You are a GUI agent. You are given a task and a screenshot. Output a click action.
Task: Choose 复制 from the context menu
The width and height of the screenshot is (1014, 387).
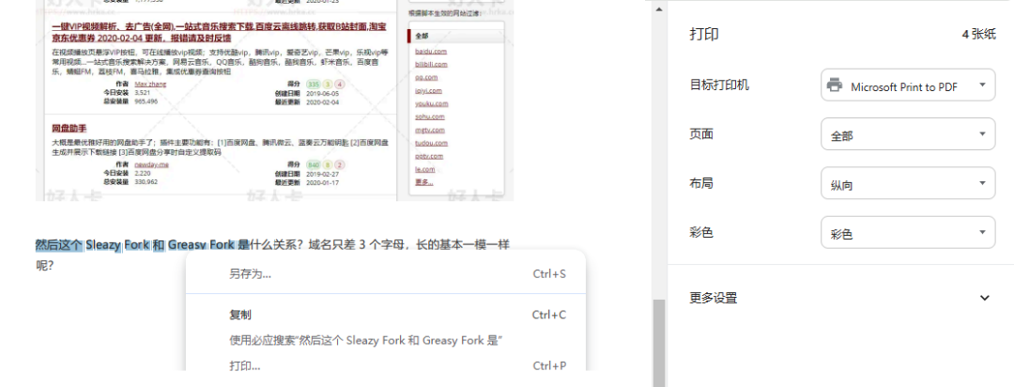tap(386, 316)
